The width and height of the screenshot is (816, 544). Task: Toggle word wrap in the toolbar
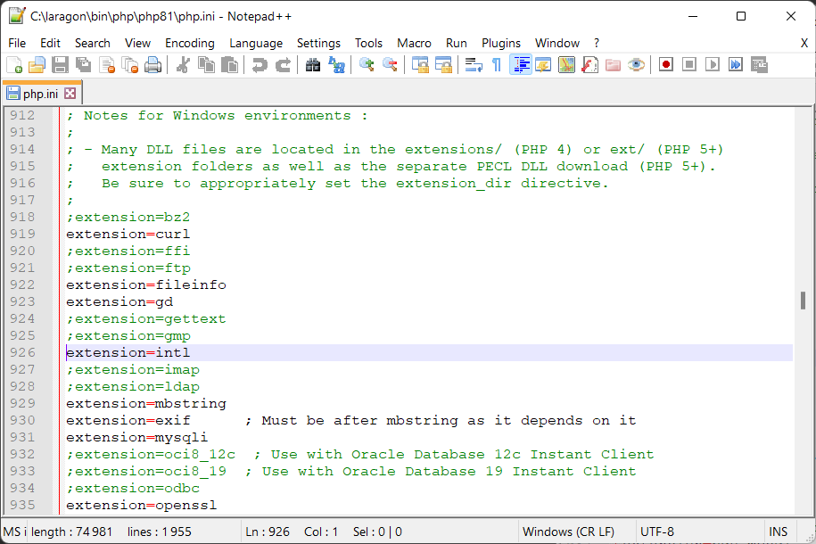474,65
